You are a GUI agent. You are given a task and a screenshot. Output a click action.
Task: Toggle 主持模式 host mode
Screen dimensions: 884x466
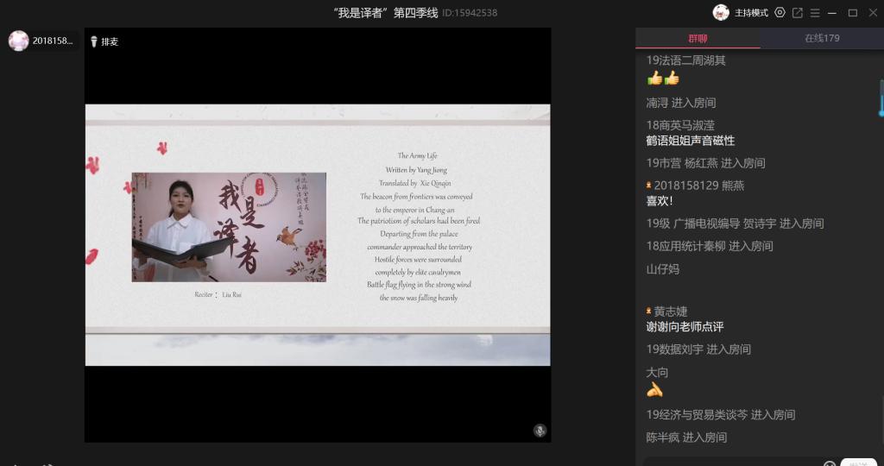click(x=751, y=12)
